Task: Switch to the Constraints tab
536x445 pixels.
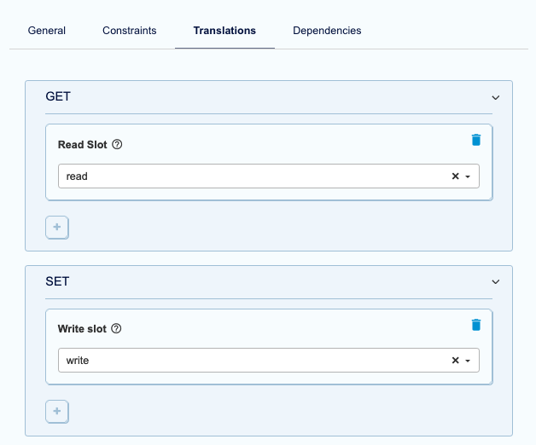Action: [129, 31]
